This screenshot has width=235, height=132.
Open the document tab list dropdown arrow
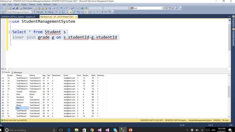pos(229,17)
